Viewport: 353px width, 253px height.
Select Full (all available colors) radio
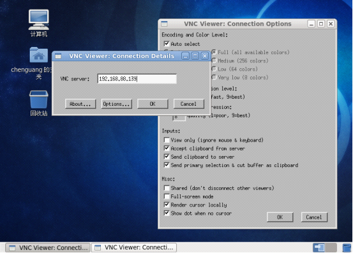point(214,52)
